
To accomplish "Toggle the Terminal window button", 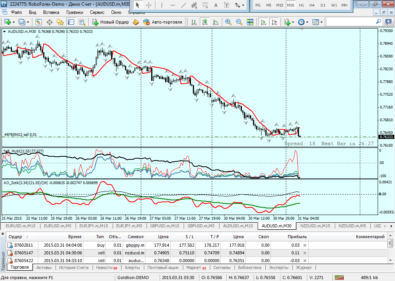I will (x=71, y=22).
